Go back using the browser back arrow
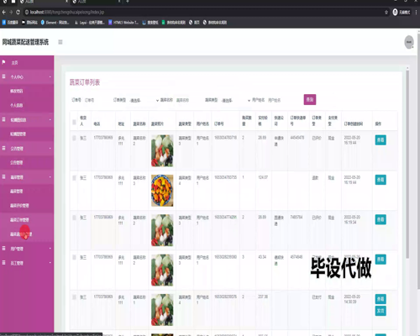Screen dimensions: 420x336 (4, 12)
